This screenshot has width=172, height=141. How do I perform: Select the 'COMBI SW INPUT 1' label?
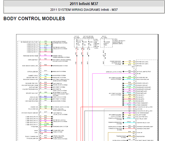pyautogui.click(x=32, y=52)
